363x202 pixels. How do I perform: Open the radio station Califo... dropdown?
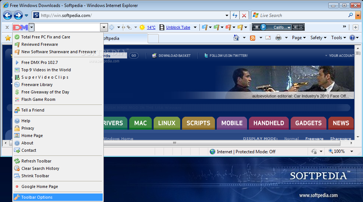coord(289,28)
